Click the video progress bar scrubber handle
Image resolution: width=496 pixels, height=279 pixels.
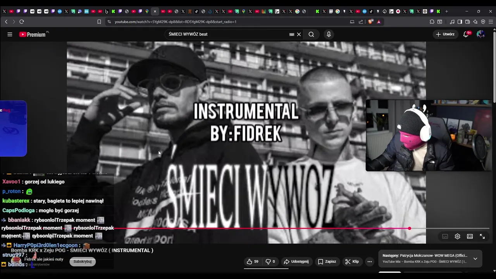point(410,228)
